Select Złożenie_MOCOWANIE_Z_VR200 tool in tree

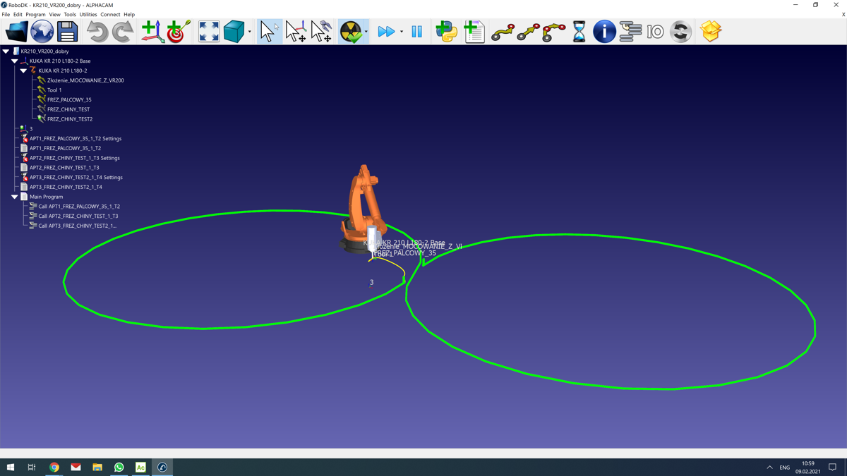pos(85,80)
